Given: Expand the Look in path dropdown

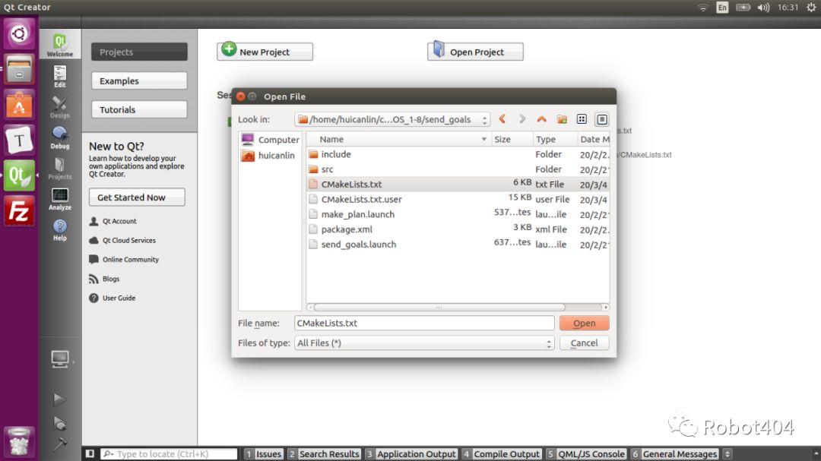Looking at the screenshot, I should 485,119.
